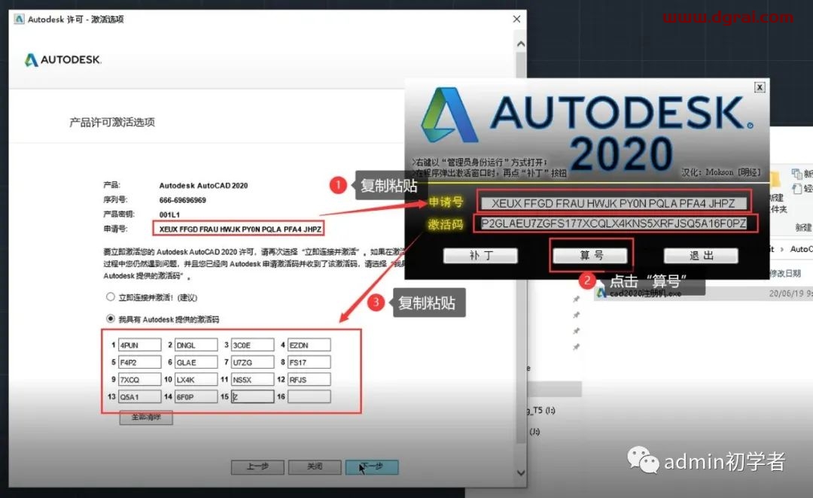Click activation code field 8 containing FS17
This screenshot has width=813, height=498.
(309, 363)
